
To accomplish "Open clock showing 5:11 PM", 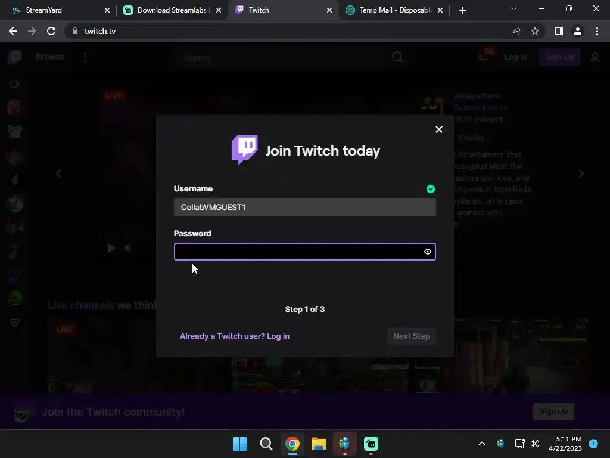I will 565,444.
